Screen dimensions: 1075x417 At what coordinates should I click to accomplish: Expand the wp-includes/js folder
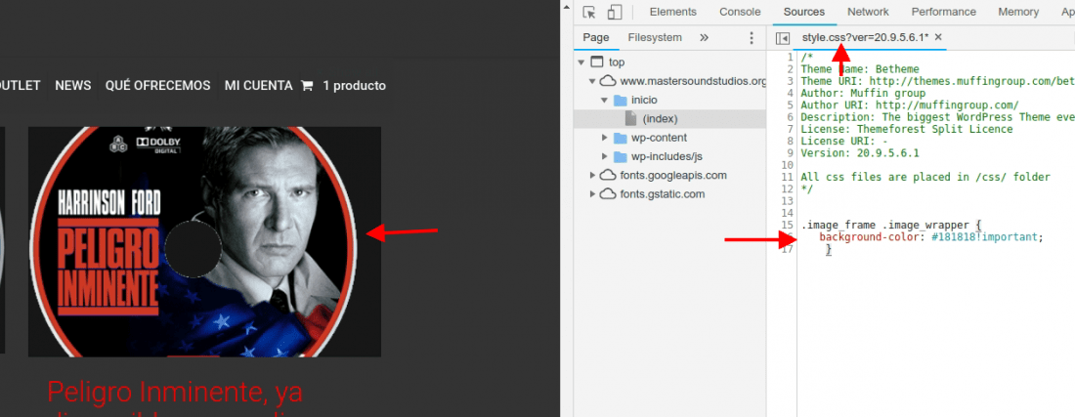pos(605,156)
